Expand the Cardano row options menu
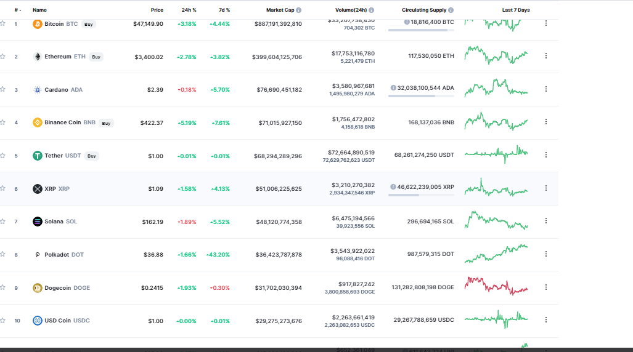 [546, 89]
